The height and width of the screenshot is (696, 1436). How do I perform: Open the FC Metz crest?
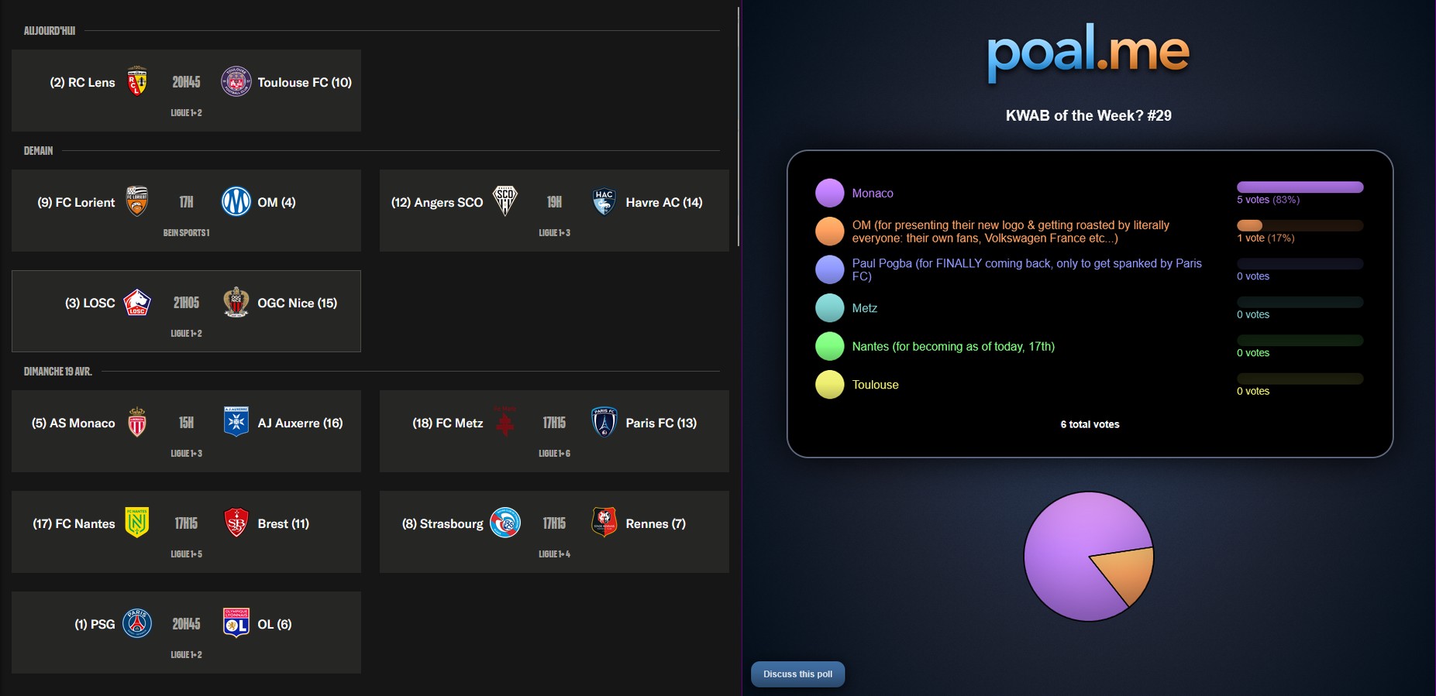505,422
